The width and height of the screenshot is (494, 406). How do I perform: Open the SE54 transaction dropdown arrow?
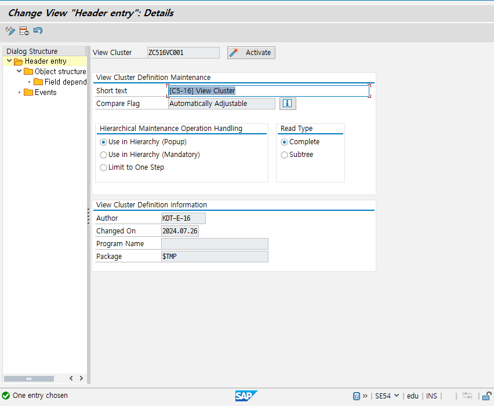coord(397,396)
